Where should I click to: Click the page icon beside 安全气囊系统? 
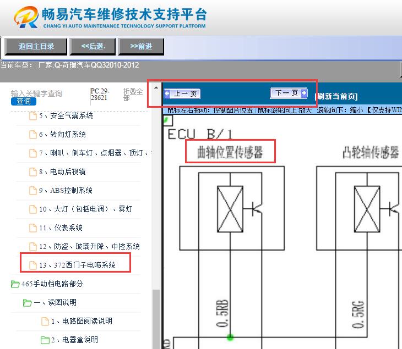[33, 115]
